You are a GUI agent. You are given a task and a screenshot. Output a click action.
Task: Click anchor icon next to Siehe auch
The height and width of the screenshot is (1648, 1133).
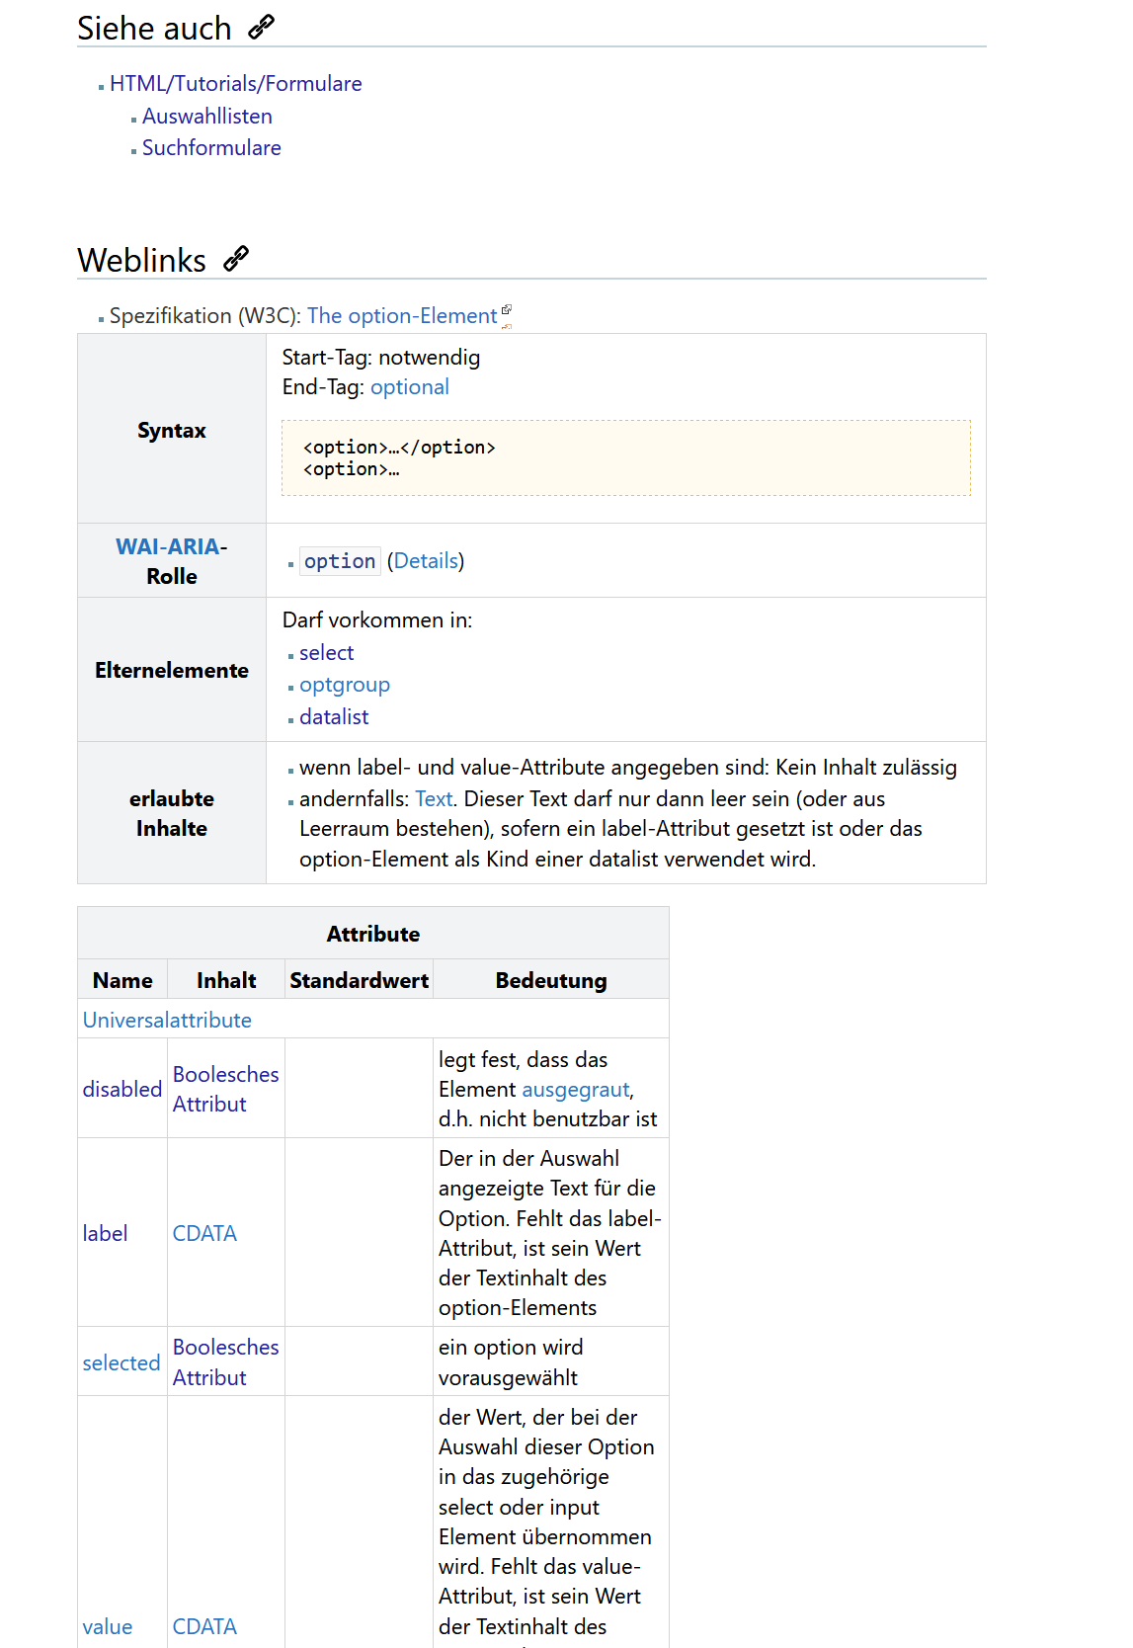click(261, 28)
